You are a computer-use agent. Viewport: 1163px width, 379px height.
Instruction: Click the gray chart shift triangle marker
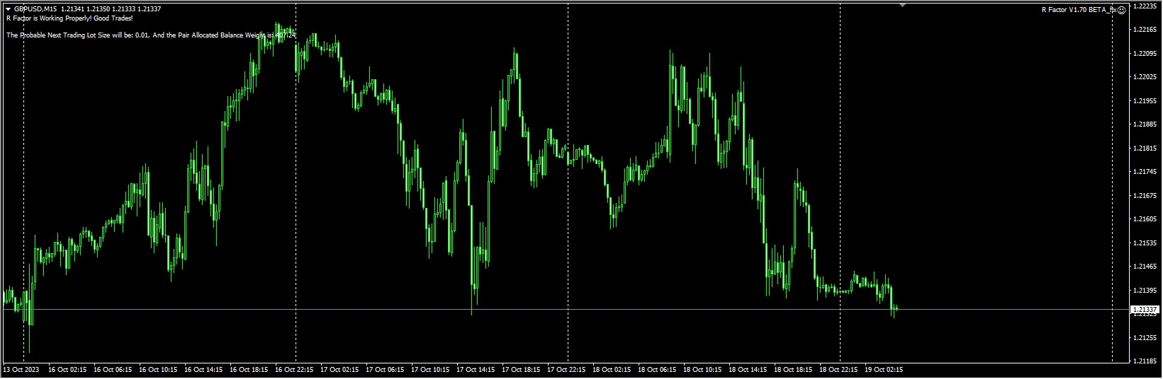[x=902, y=5]
